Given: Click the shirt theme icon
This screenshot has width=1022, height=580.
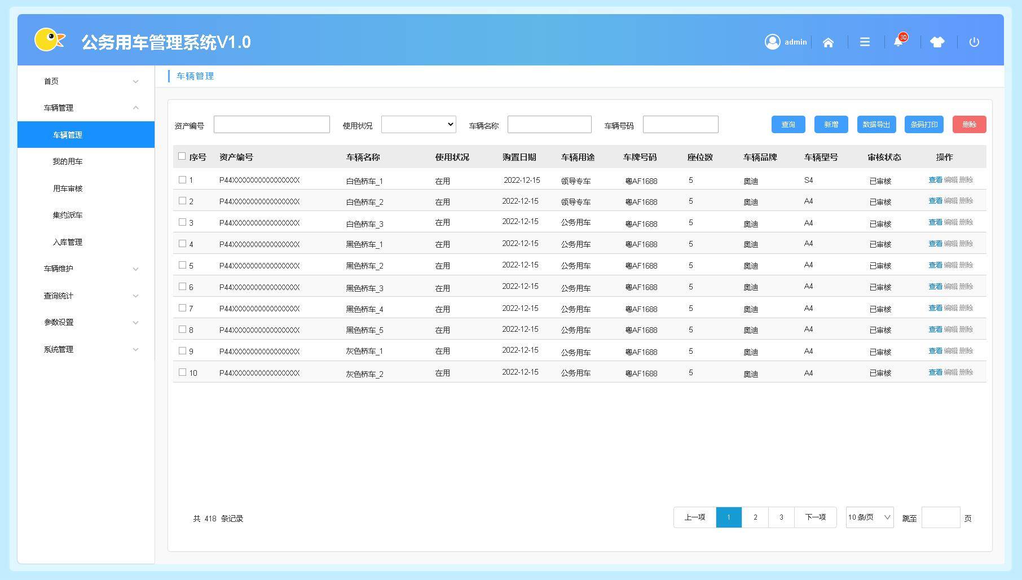Looking at the screenshot, I should pos(937,42).
